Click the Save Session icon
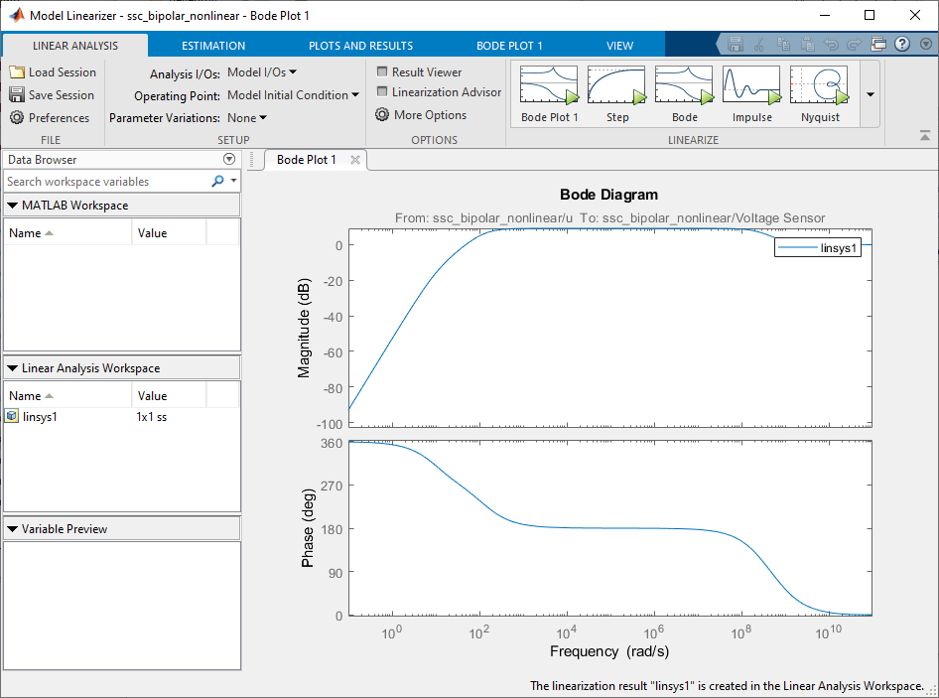The height and width of the screenshot is (698, 939). tap(17, 95)
